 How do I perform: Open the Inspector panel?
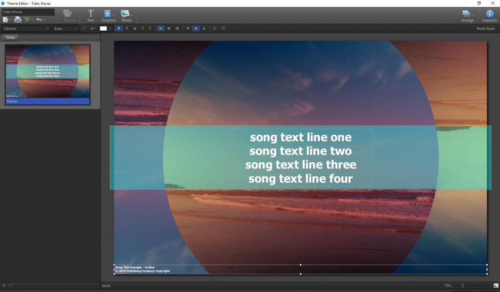point(490,15)
